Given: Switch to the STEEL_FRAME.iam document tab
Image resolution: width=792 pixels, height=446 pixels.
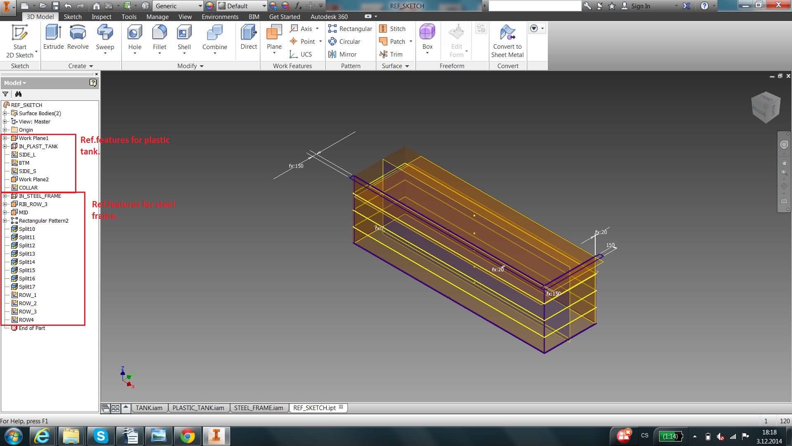Looking at the screenshot, I should [x=259, y=408].
